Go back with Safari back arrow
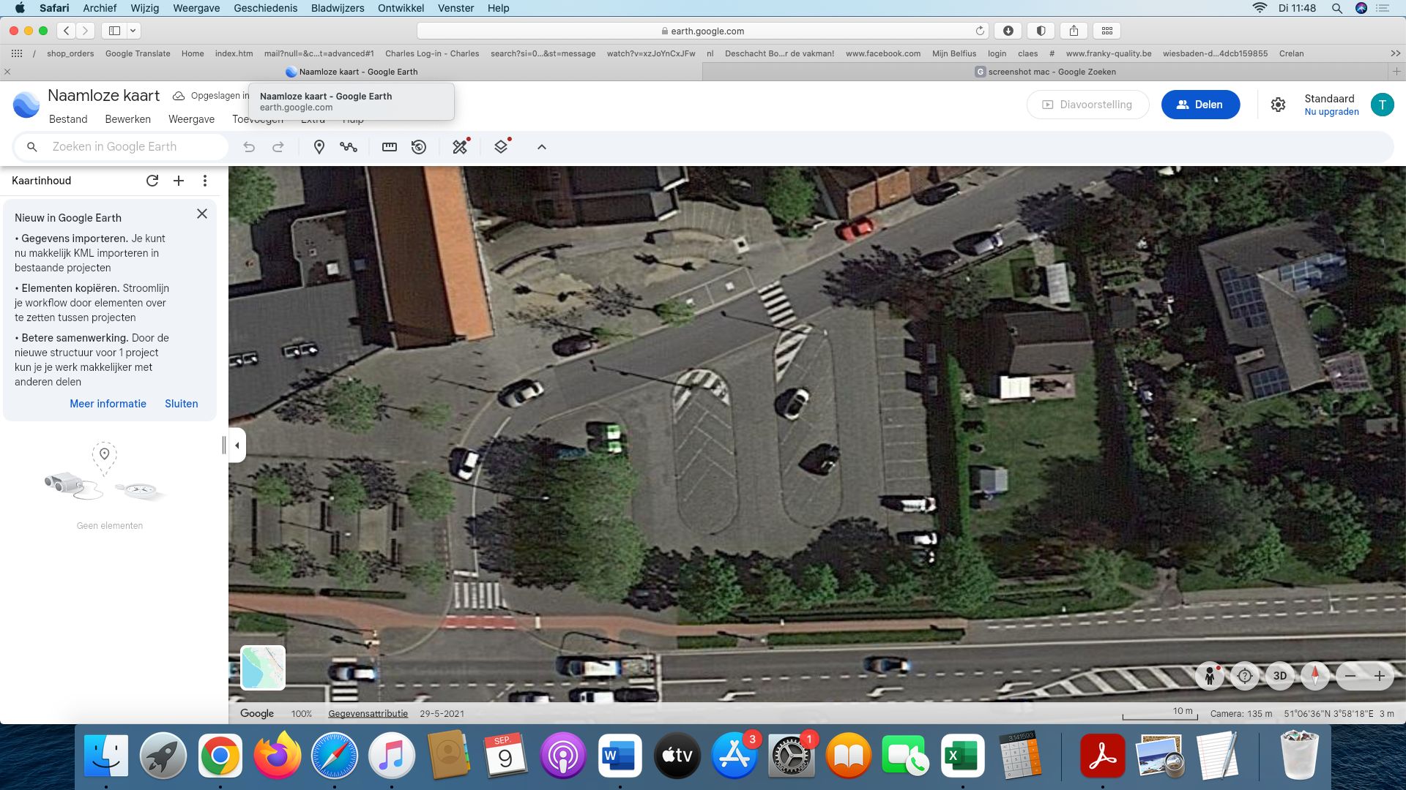The width and height of the screenshot is (1406, 790). [x=67, y=31]
